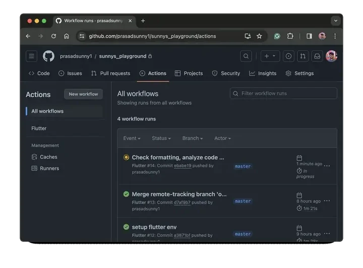Open the repository Settings tab
363x268 pixels.
[299, 74]
